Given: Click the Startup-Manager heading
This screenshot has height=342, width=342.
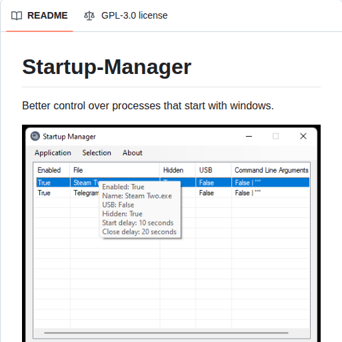Looking at the screenshot, I should (x=107, y=67).
